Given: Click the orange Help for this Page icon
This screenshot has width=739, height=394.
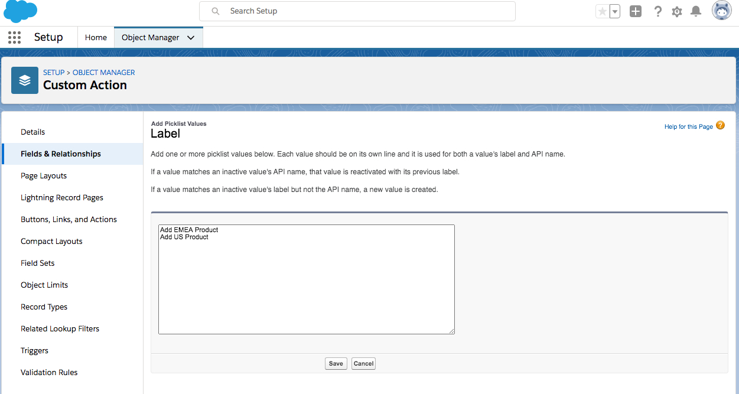Looking at the screenshot, I should click(720, 125).
